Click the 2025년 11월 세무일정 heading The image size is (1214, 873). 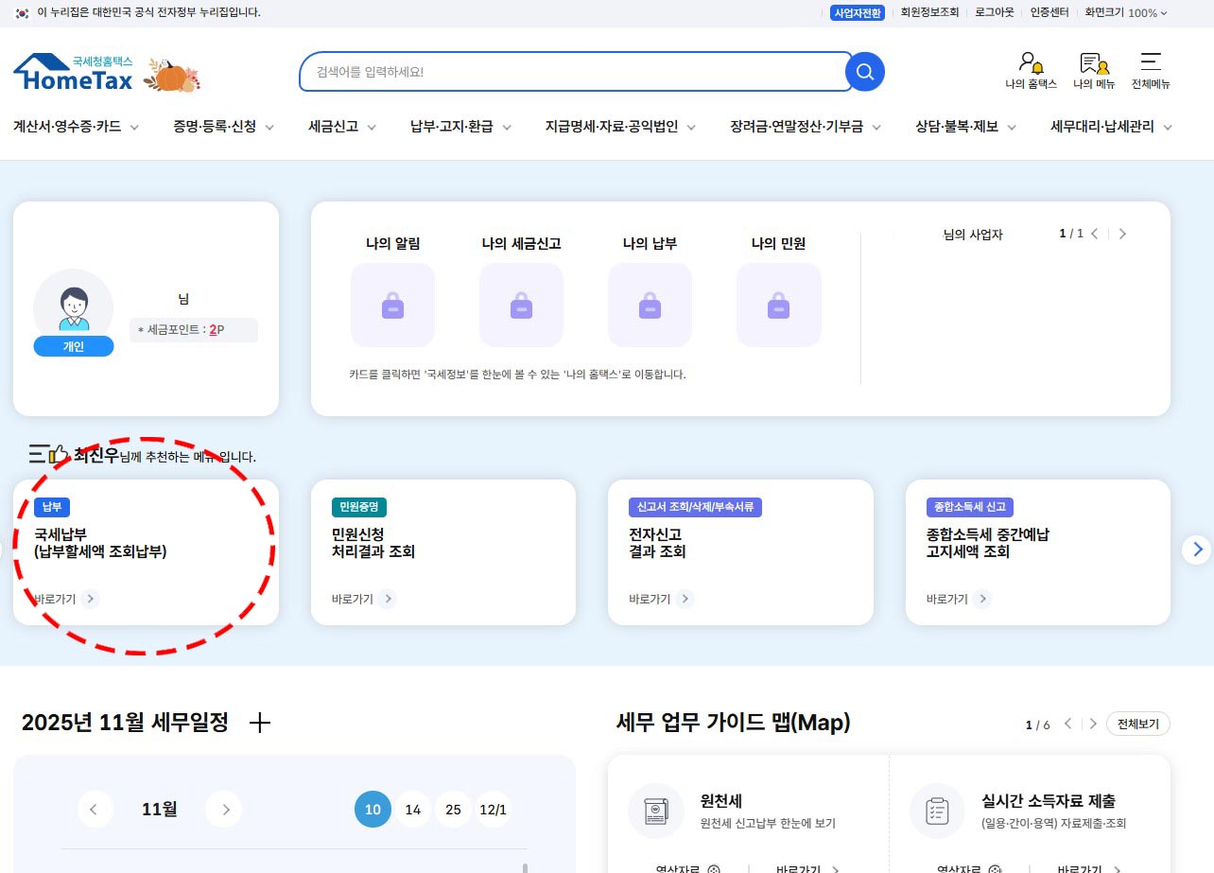click(x=125, y=723)
